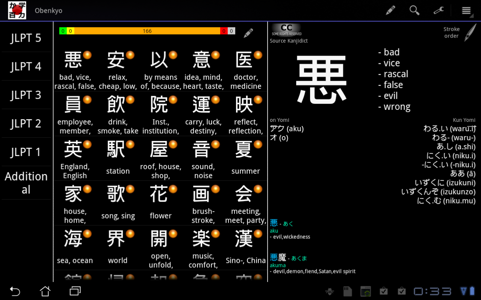Open the handwriting pencil tool in the action bar
This screenshot has width=481, height=300.
click(390, 10)
